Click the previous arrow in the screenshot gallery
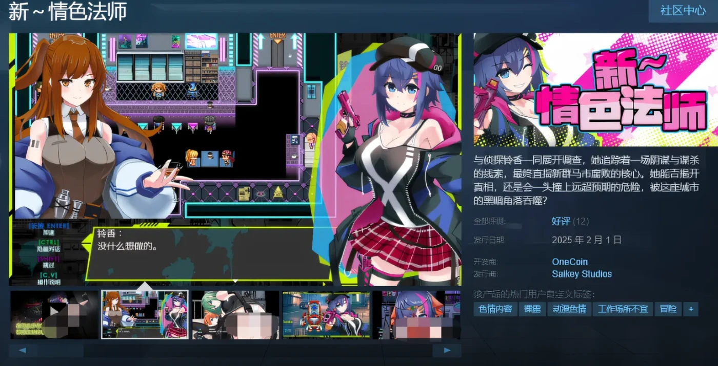The height and width of the screenshot is (366, 718). (x=23, y=350)
